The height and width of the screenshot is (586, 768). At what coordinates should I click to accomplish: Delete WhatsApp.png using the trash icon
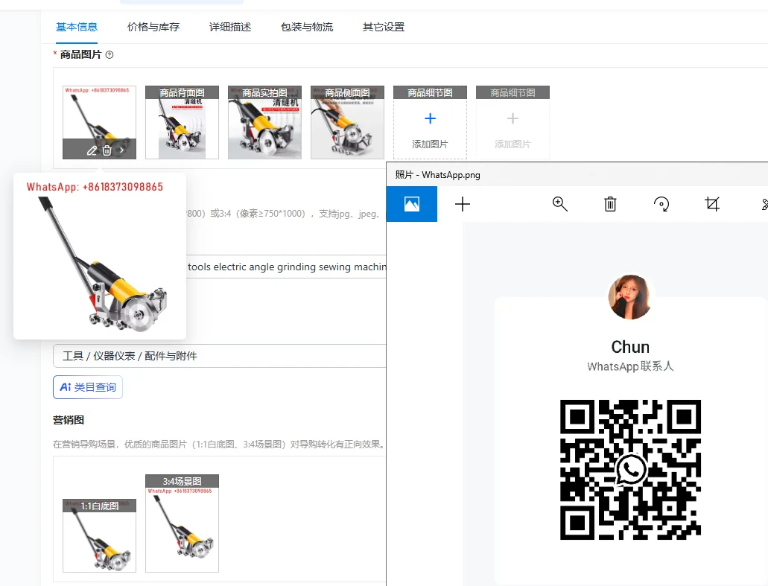pos(610,203)
